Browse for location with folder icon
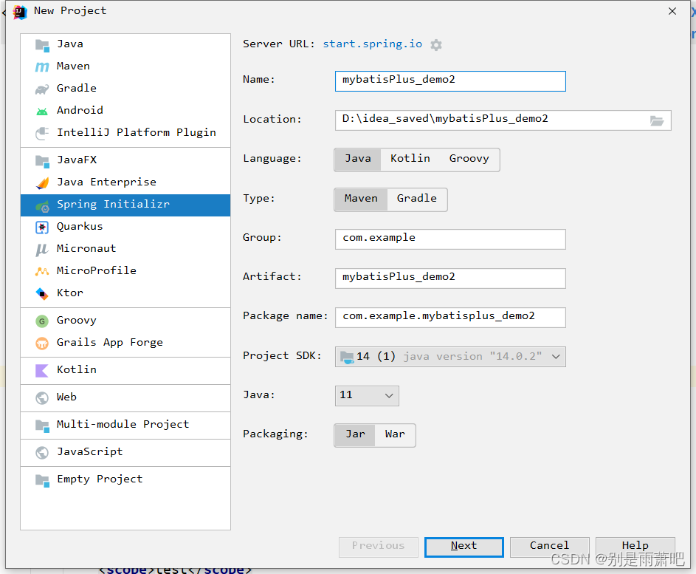696x574 pixels. 657,120
